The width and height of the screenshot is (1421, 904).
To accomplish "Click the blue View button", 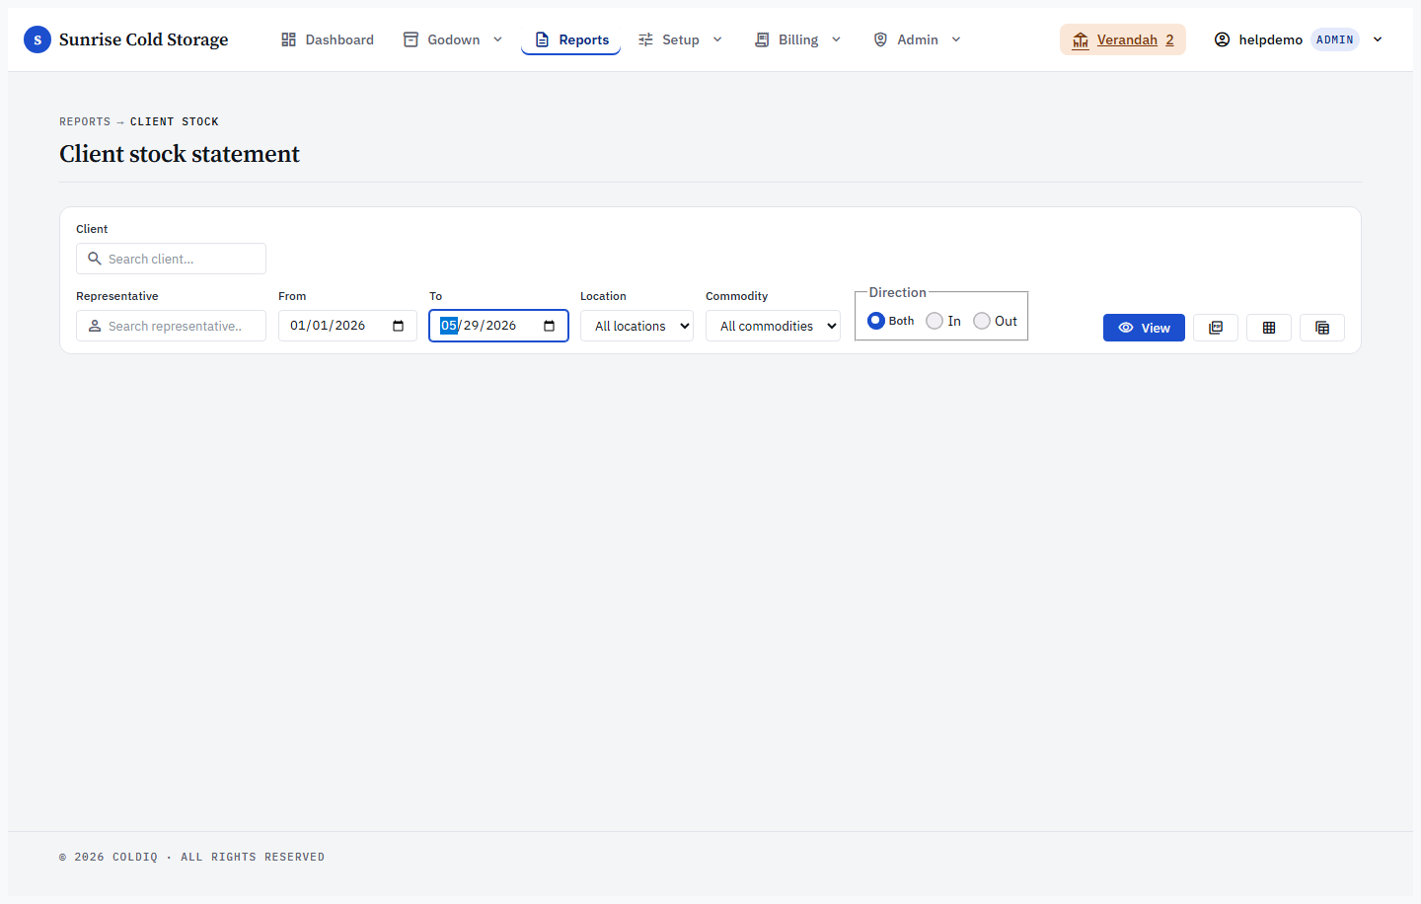I will tap(1144, 328).
